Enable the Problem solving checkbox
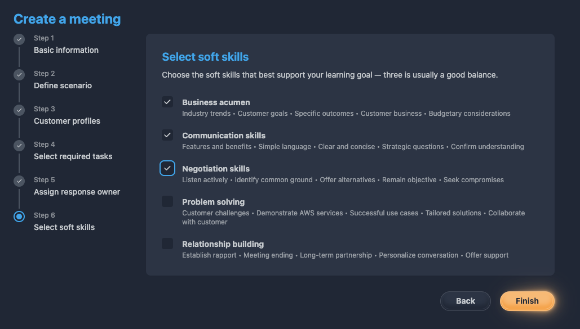 pyautogui.click(x=167, y=201)
